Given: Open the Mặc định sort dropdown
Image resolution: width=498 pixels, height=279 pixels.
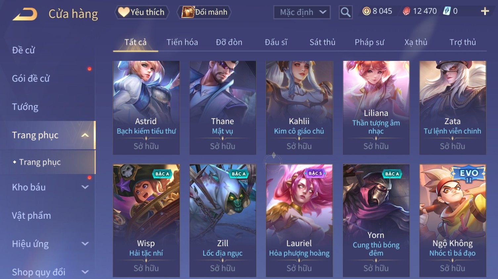Looking at the screenshot, I should (x=302, y=12).
